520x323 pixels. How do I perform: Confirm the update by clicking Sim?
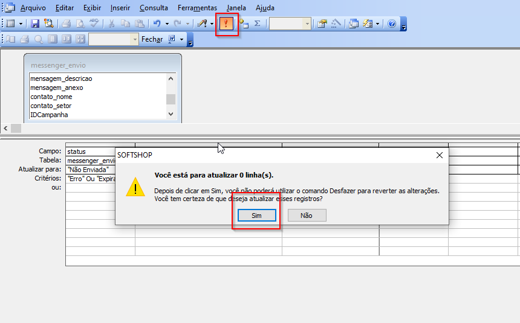[x=256, y=216]
